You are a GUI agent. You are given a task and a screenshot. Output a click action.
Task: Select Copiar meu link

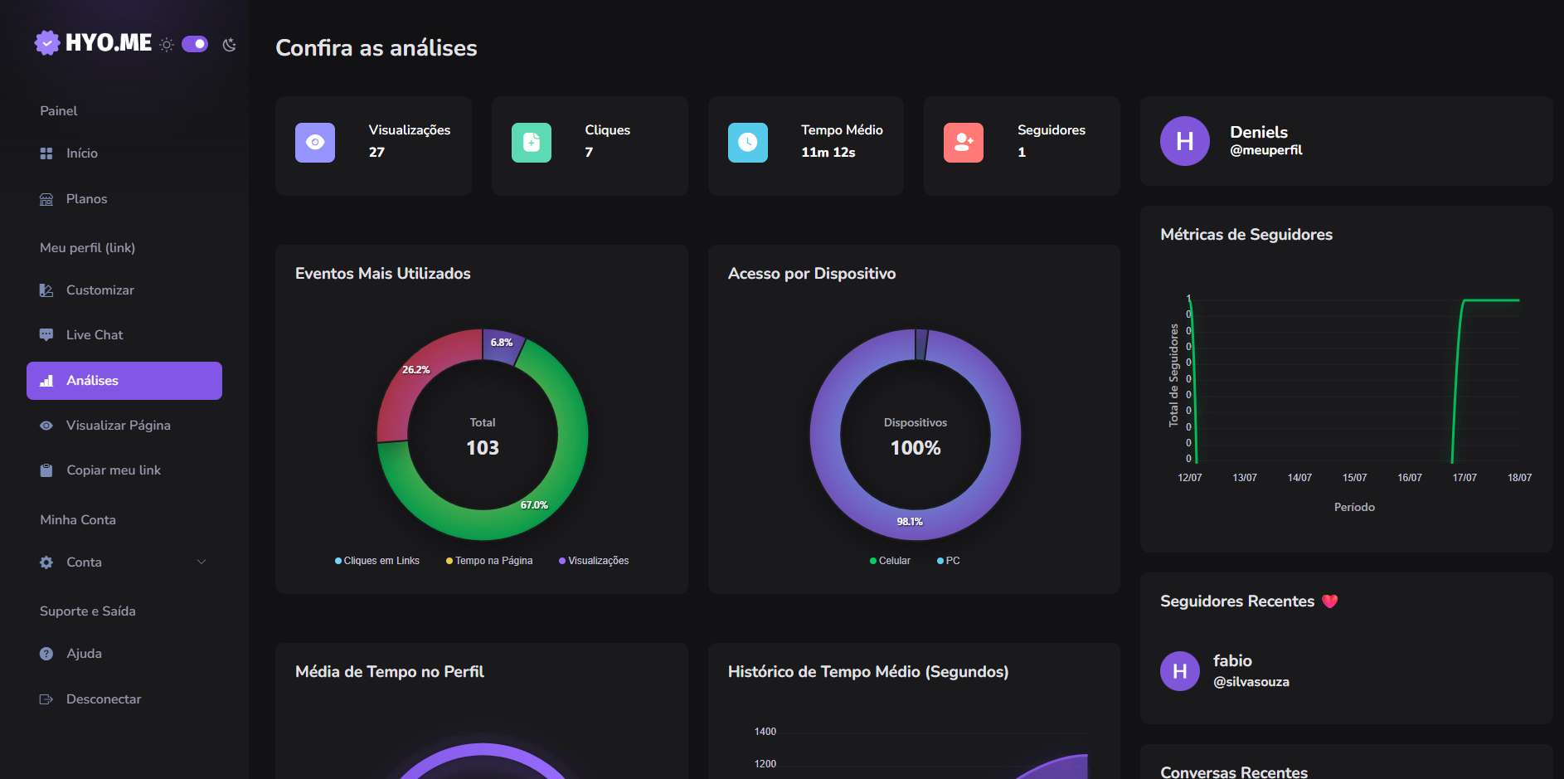pos(124,470)
